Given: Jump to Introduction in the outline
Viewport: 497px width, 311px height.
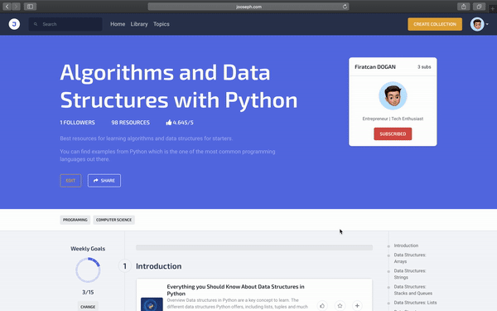Looking at the screenshot, I should pyautogui.click(x=406, y=245).
